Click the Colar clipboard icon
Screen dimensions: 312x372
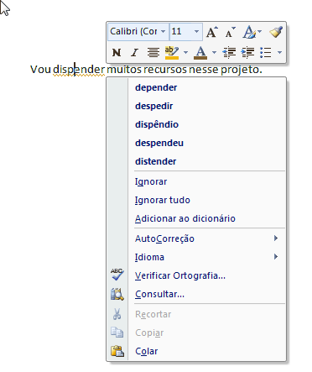(x=117, y=351)
